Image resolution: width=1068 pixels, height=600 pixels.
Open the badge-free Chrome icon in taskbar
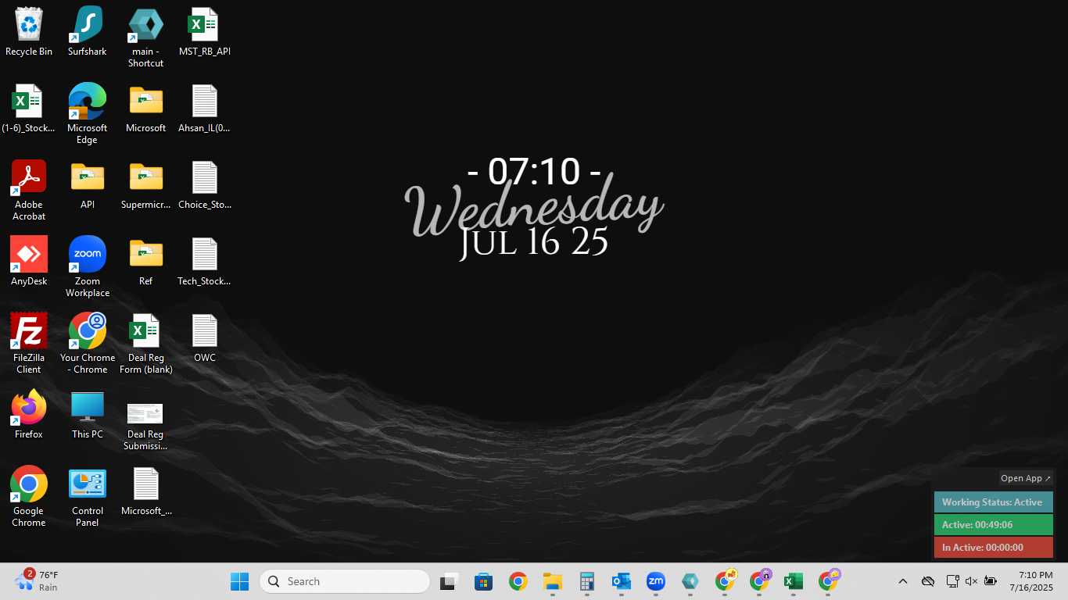click(x=518, y=581)
